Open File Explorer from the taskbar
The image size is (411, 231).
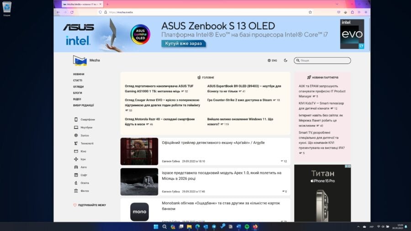(189, 226)
